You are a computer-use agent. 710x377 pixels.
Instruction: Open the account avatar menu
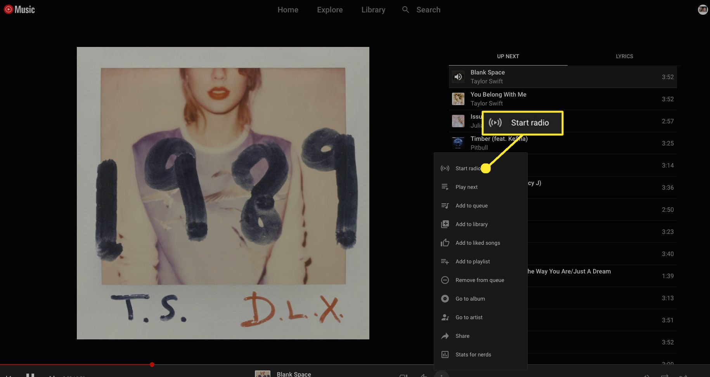pyautogui.click(x=703, y=10)
